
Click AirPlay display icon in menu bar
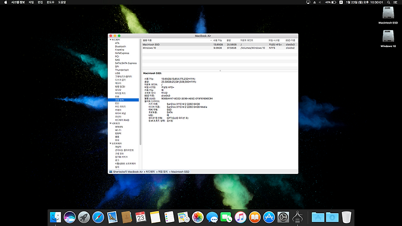click(x=308, y=2)
